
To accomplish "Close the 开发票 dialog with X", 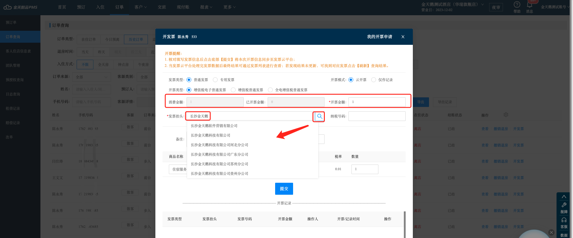I will pos(403,37).
